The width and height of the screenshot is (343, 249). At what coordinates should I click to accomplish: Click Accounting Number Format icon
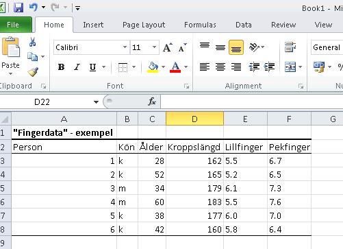(319, 67)
